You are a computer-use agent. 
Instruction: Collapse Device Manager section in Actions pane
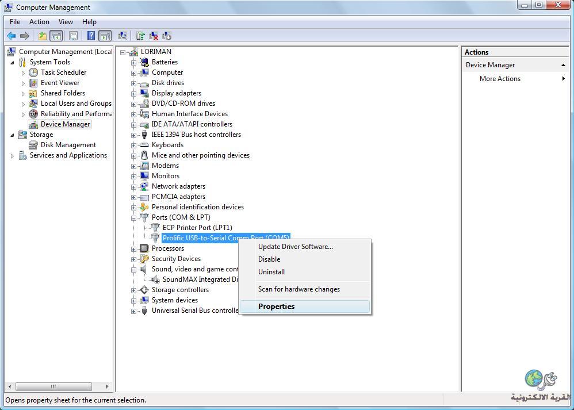pos(563,65)
